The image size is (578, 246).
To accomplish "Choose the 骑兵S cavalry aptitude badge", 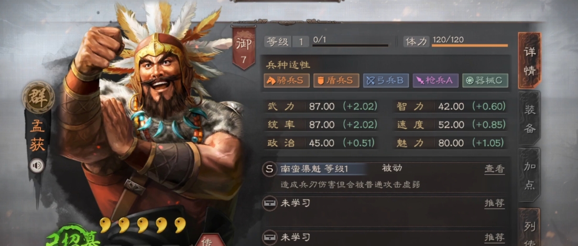I will 287,81.
